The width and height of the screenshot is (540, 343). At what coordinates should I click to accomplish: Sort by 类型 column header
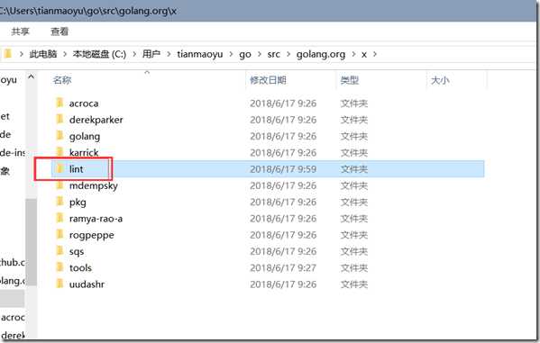(x=350, y=80)
